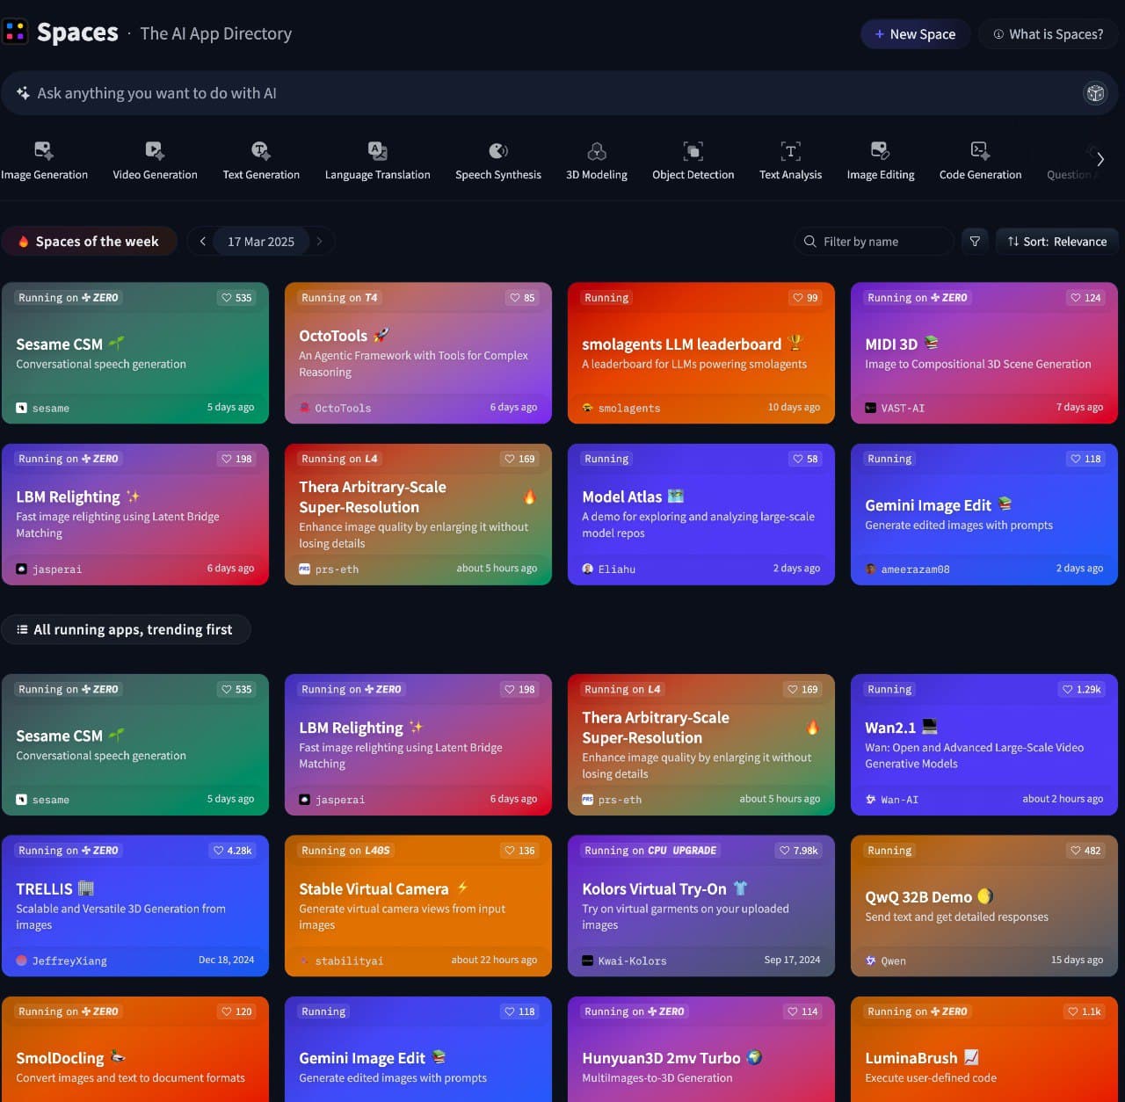Viewport: 1125px width, 1102px height.
Task: Select the Speech Synthesis category icon
Action: (498, 150)
